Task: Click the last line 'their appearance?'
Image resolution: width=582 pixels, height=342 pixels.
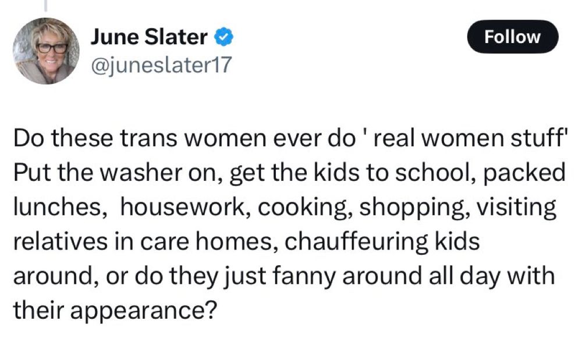Action: [115, 311]
